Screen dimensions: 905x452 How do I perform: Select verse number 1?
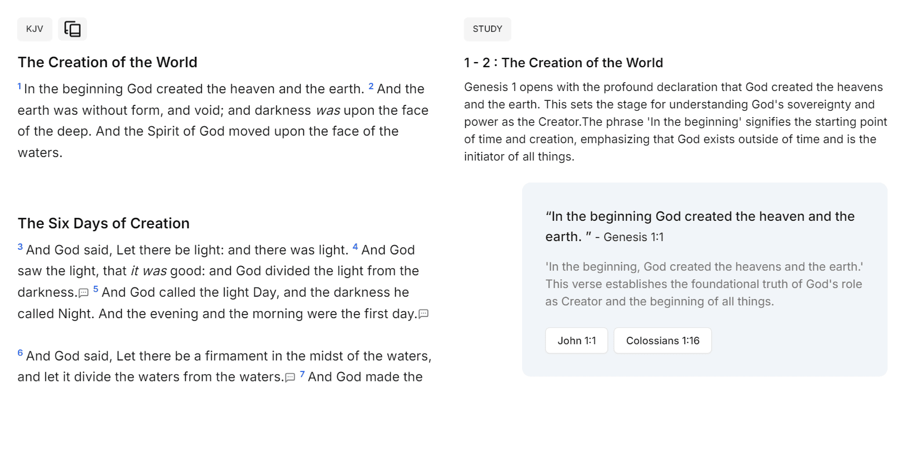[19, 87]
